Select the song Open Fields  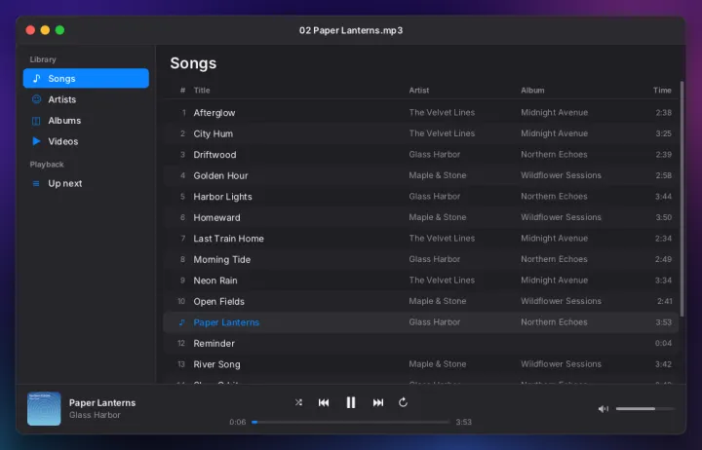[219, 302]
